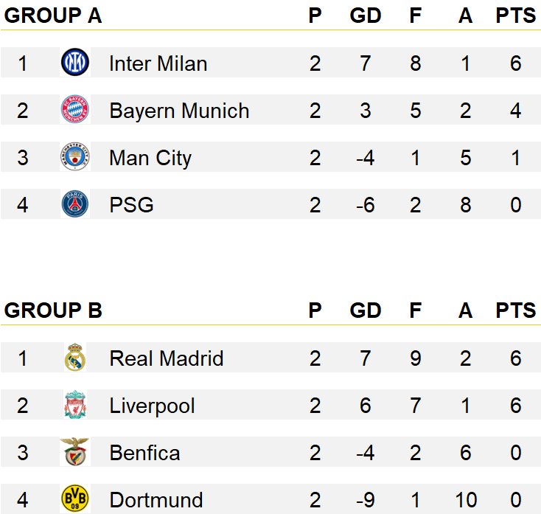Click the Dortmund BVB logo
541x514 pixels.
click(x=75, y=499)
